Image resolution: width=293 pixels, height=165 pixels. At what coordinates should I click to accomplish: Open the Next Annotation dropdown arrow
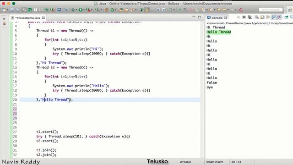[206, 10]
